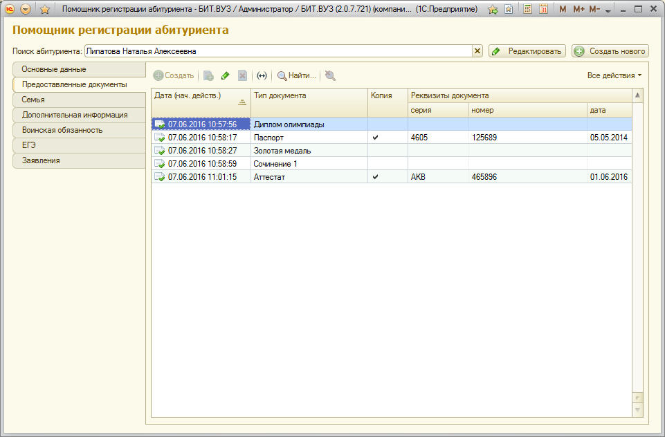Toggle the Копия checkmark in Паспорт row
665x437 pixels.
pyautogui.click(x=375, y=138)
